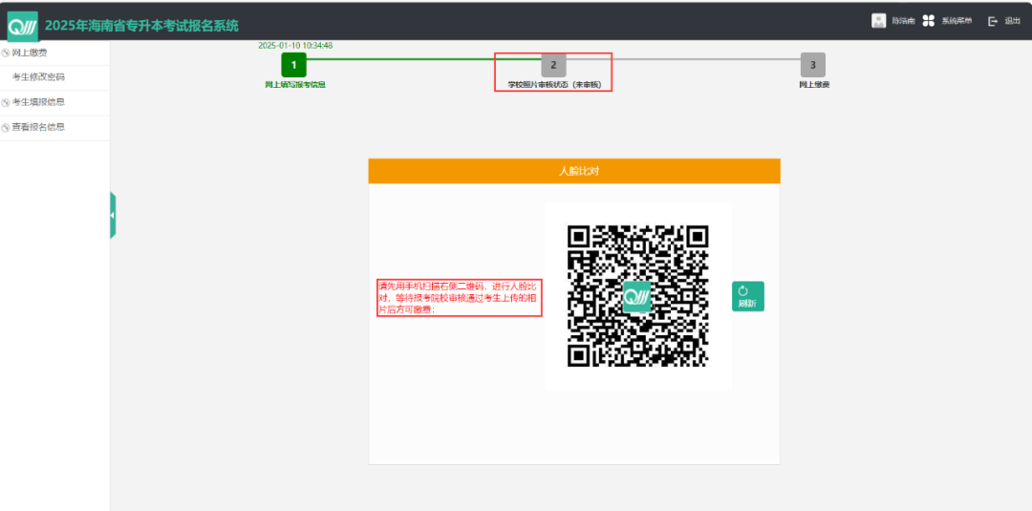Select step 1 green progress marker
Image resolution: width=1032 pixels, height=511 pixels.
coord(293,65)
